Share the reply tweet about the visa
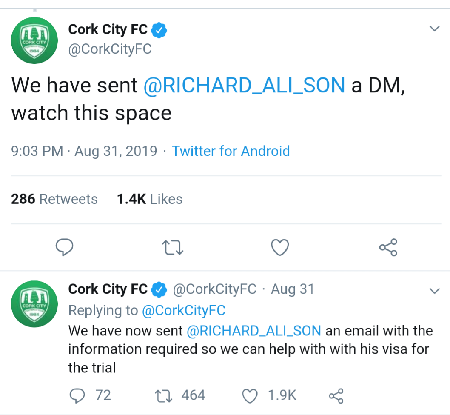The width and height of the screenshot is (450, 415). pos(336,396)
